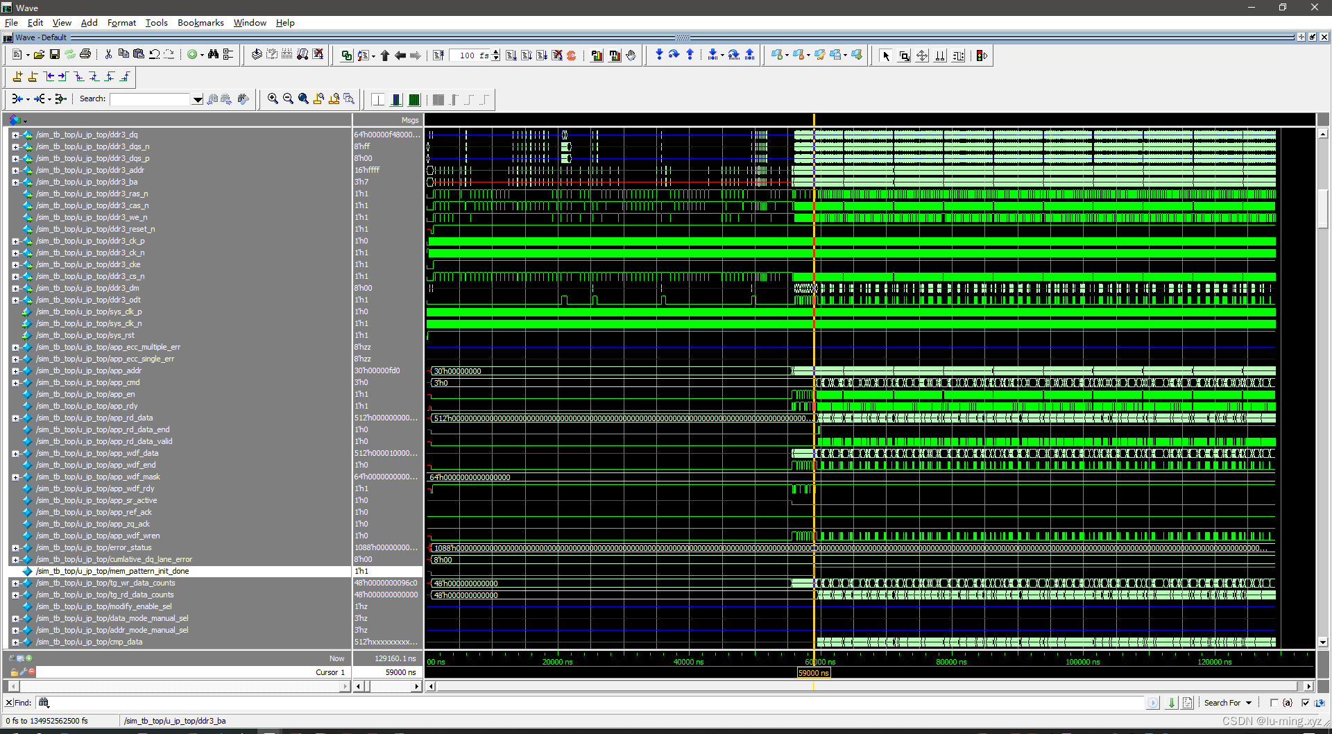
Task: Click the up stepper beside 100 fs
Action: click(x=495, y=51)
